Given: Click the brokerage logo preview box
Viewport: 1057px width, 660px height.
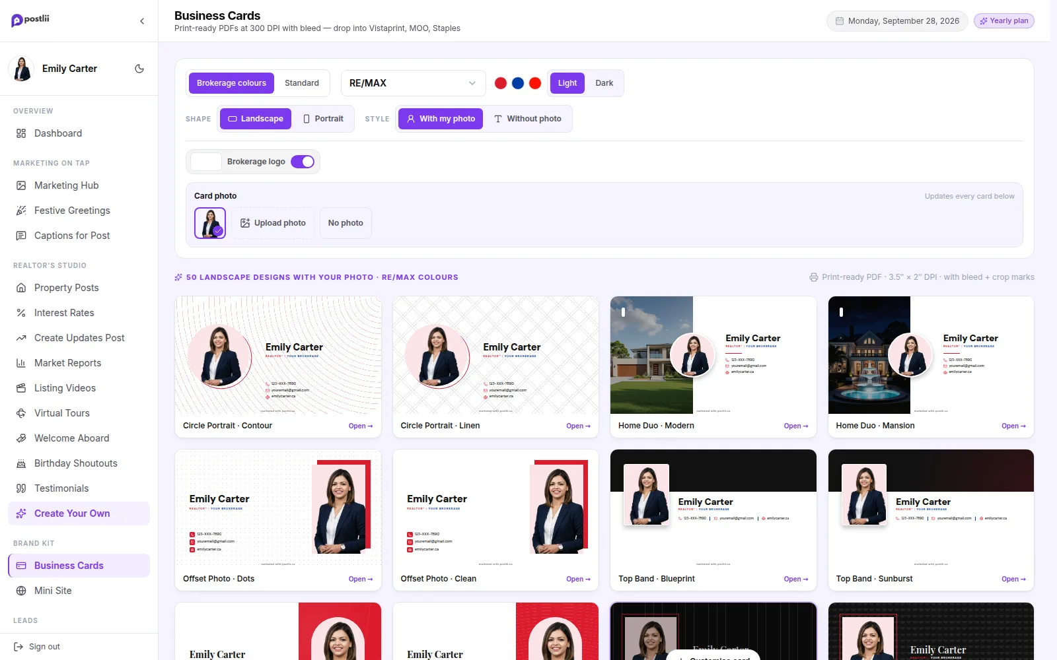Looking at the screenshot, I should pyautogui.click(x=206, y=162).
